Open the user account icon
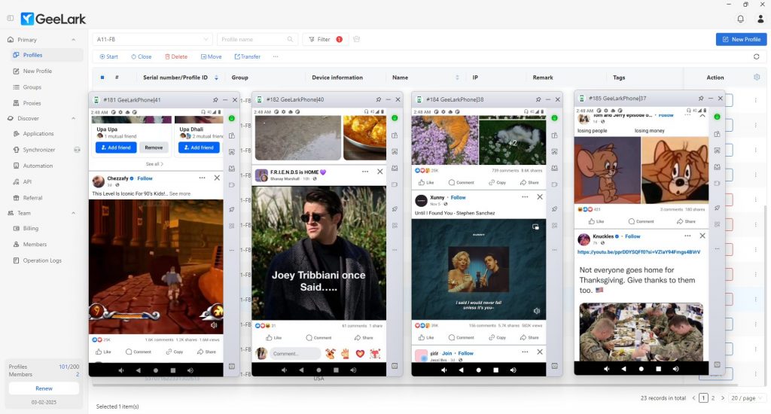 point(760,19)
